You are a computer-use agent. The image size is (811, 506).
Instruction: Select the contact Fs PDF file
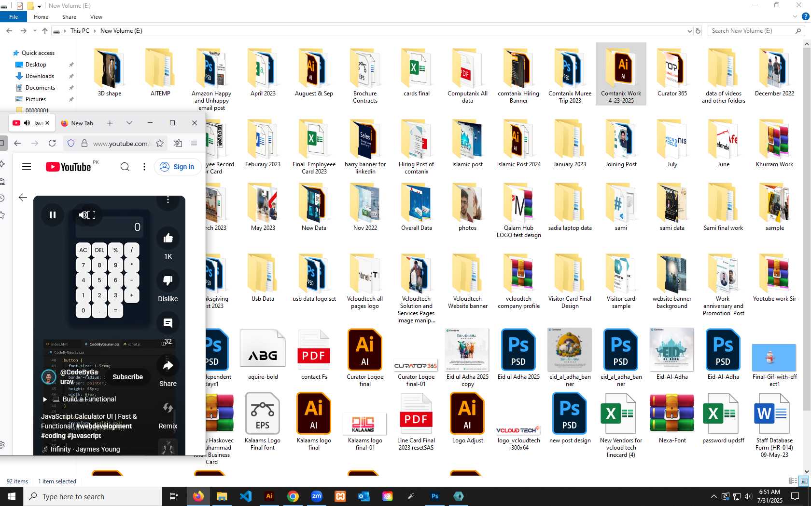coord(314,354)
